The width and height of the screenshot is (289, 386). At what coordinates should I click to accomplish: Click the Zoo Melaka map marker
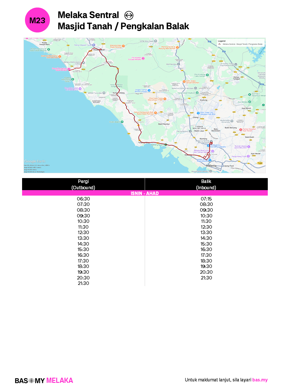249,102
